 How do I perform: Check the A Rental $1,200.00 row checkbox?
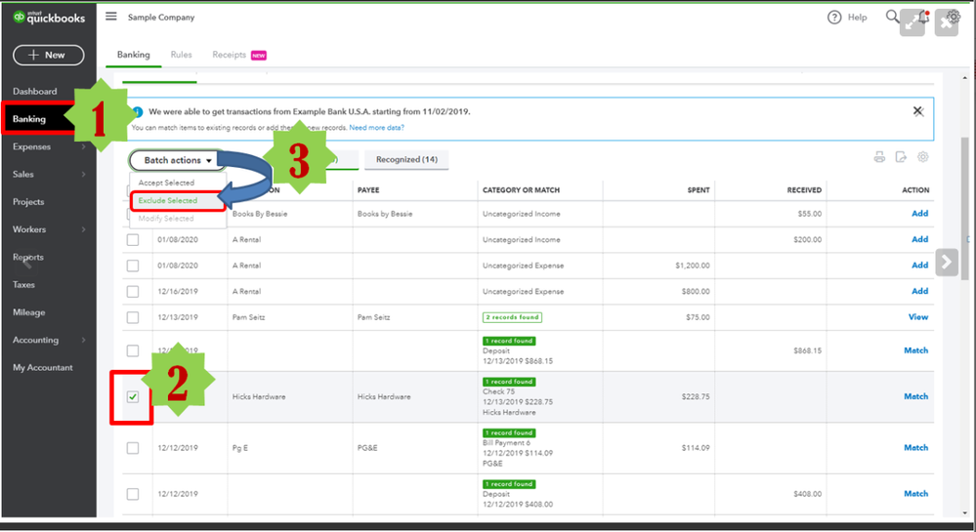coord(133,266)
